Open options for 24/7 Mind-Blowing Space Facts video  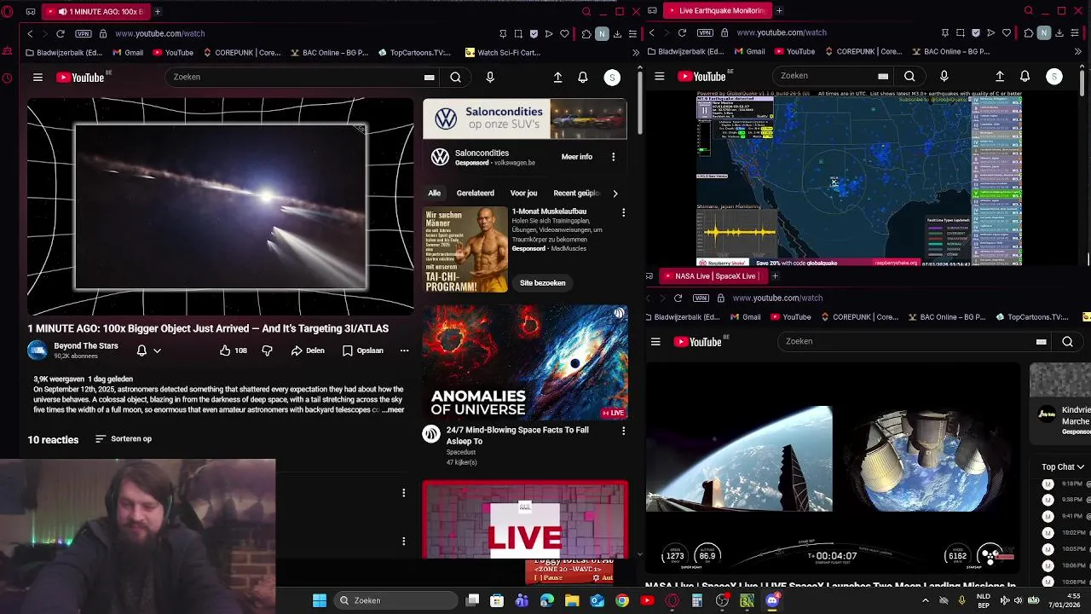[623, 432]
